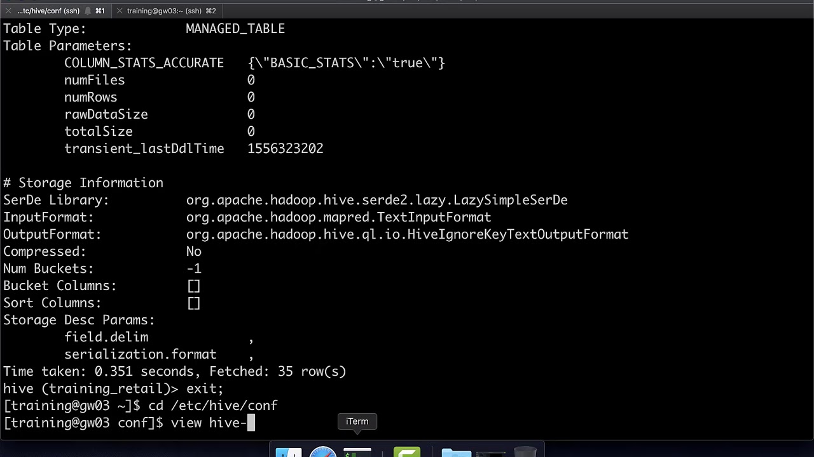
Task: Click the numFiles parameter name
Action: [94, 80]
